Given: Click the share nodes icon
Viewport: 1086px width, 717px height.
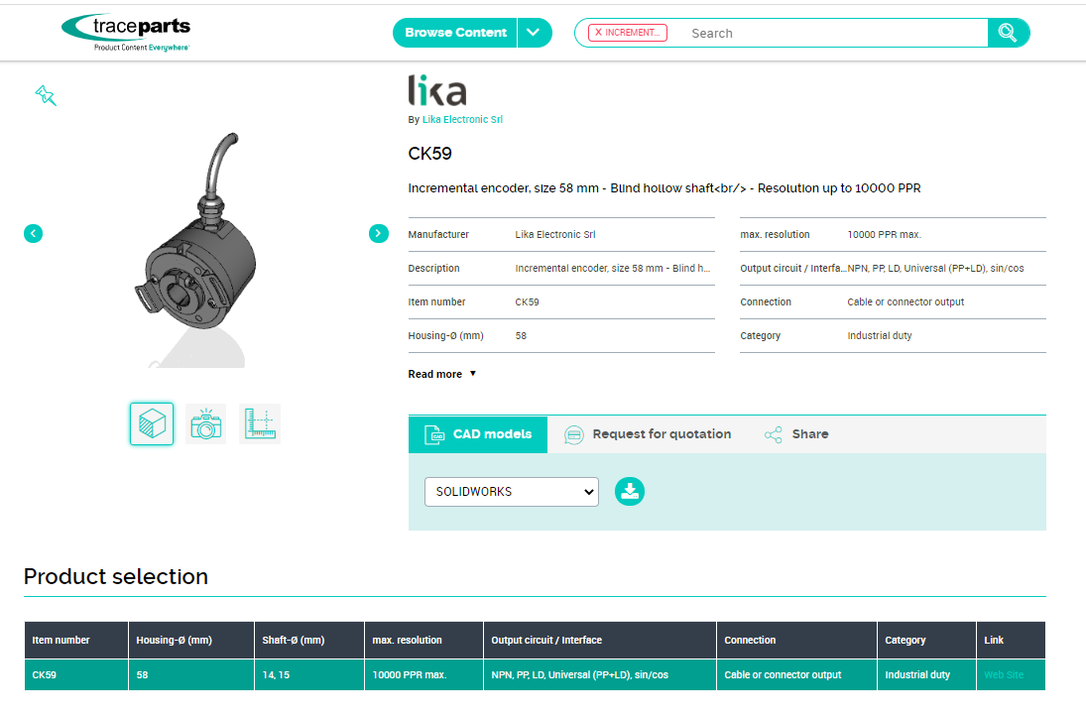Looking at the screenshot, I should [x=773, y=434].
